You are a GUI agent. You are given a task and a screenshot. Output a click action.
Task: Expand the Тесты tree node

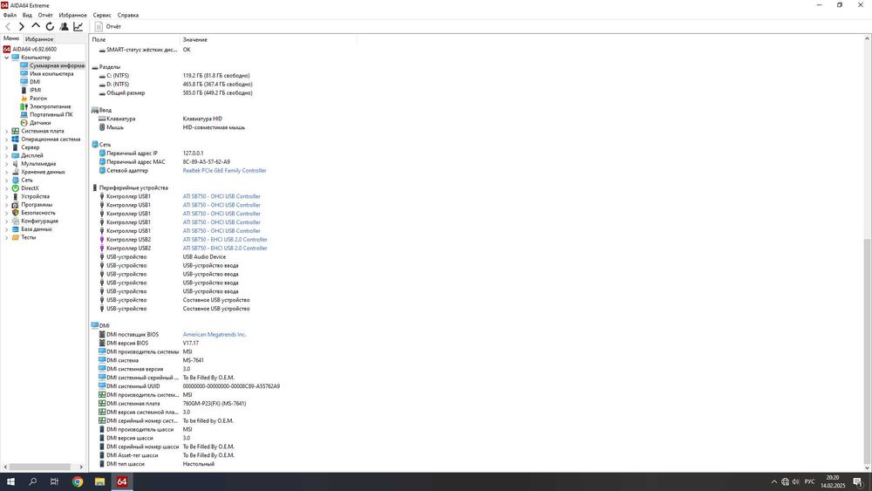(7, 237)
